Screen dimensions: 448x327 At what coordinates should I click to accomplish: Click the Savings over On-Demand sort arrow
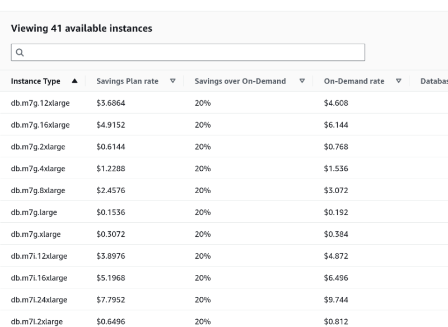(302, 81)
